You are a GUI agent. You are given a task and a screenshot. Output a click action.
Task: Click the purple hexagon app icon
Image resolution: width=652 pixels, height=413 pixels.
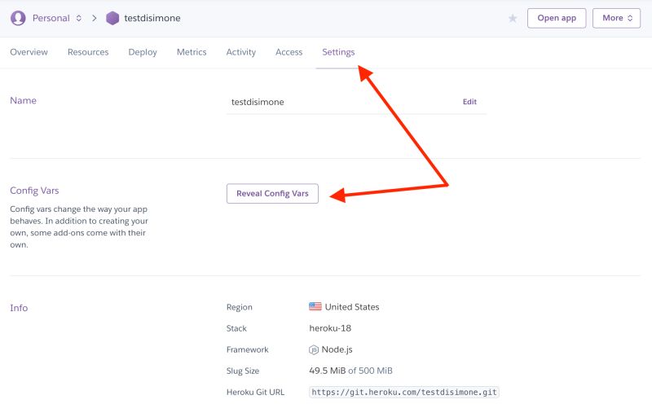(x=112, y=18)
